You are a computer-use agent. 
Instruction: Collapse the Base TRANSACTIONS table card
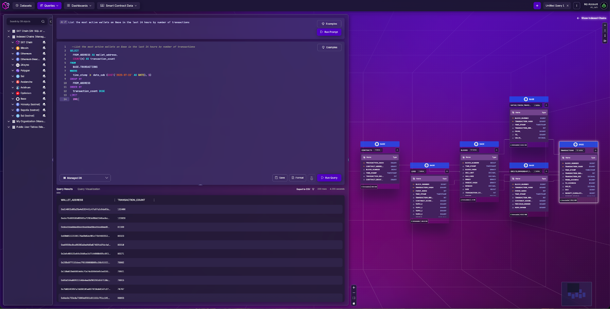596,150
